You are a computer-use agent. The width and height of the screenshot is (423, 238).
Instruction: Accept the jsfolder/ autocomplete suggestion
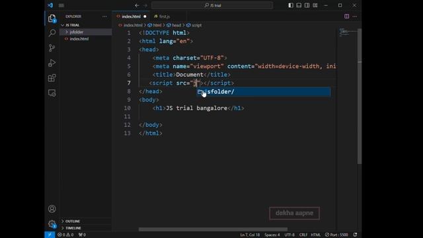pyautogui.click(x=264, y=92)
